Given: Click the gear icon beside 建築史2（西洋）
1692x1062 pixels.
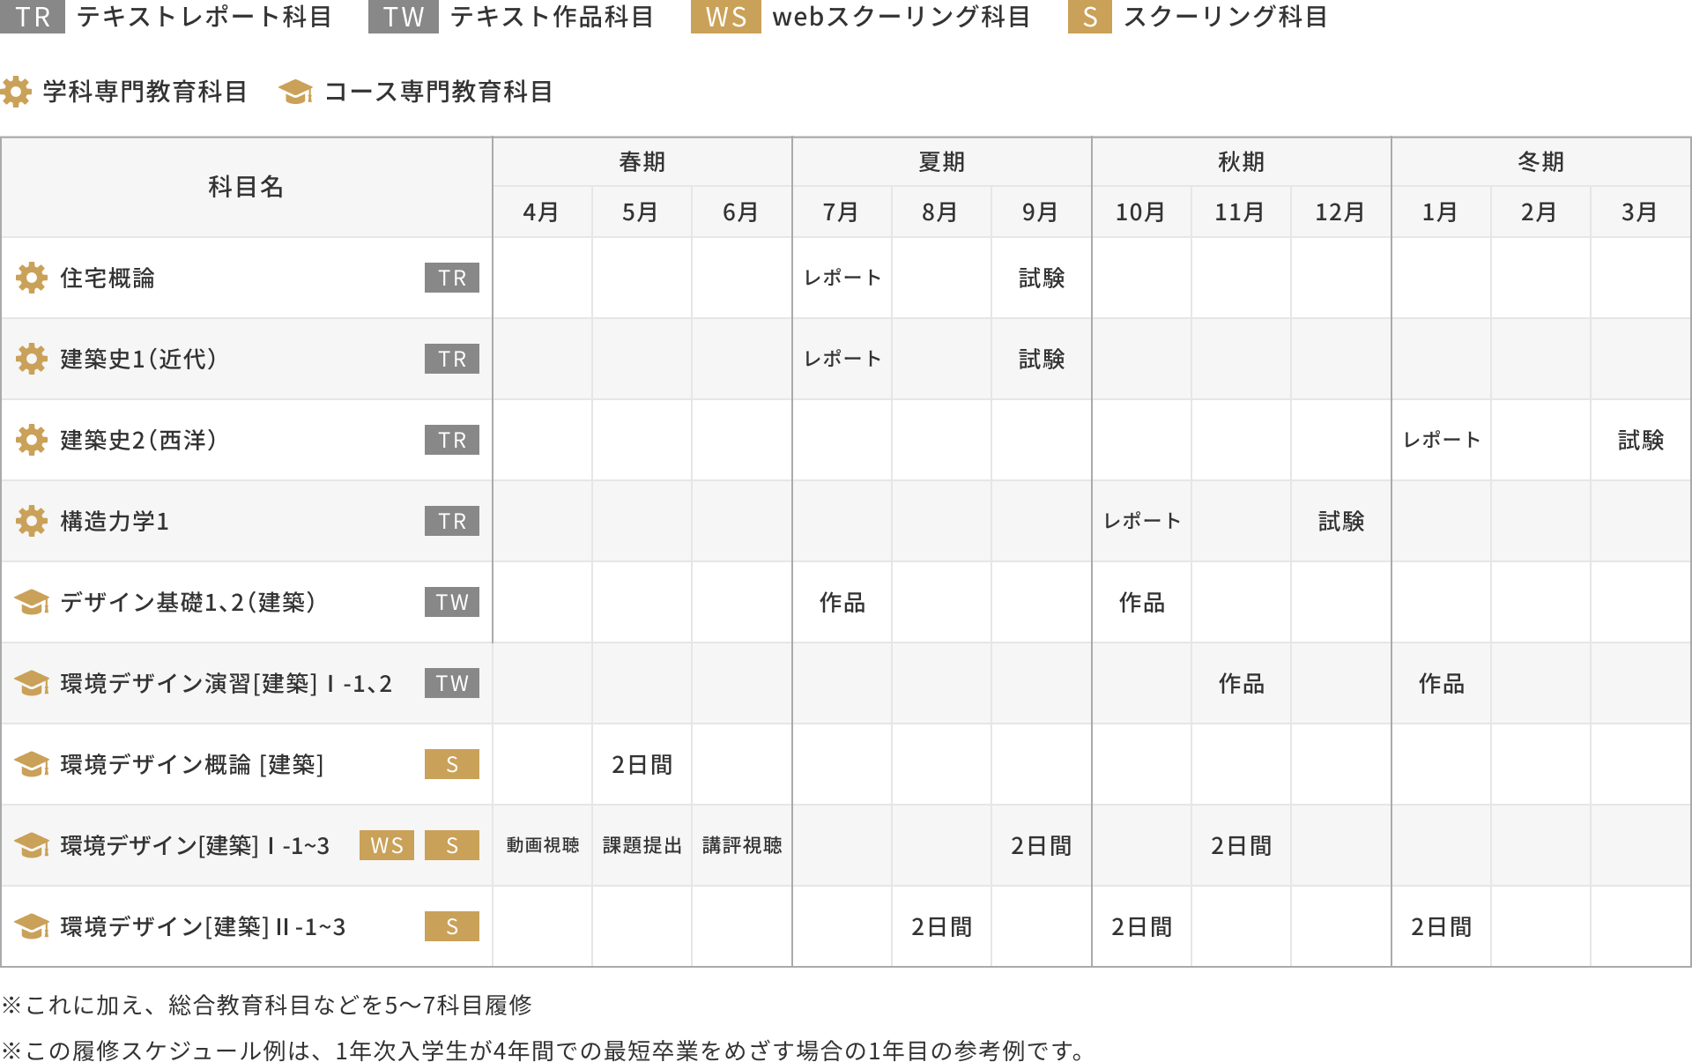Looking at the screenshot, I should pos(32,440).
